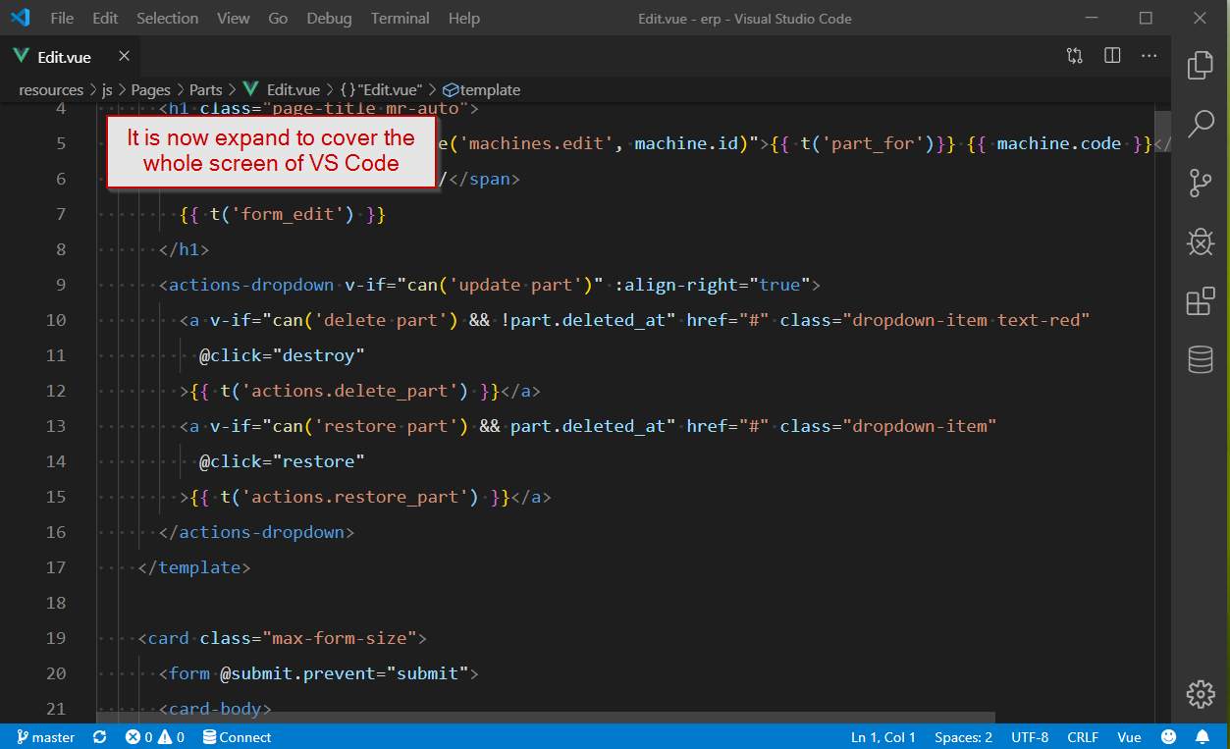Viewport: 1230px width, 749px height.
Task: Open the Debug menu
Action: pyautogui.click(x=329, y=18)
